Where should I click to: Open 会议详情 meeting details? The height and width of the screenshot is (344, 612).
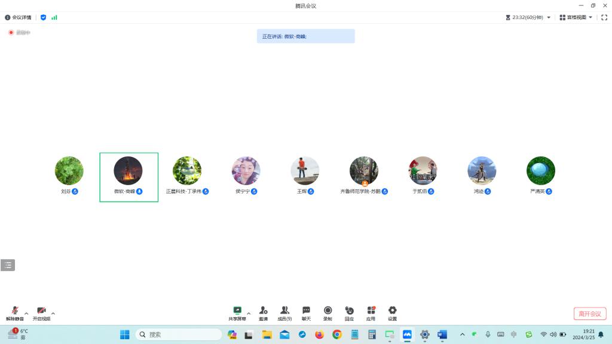point(19,17)
